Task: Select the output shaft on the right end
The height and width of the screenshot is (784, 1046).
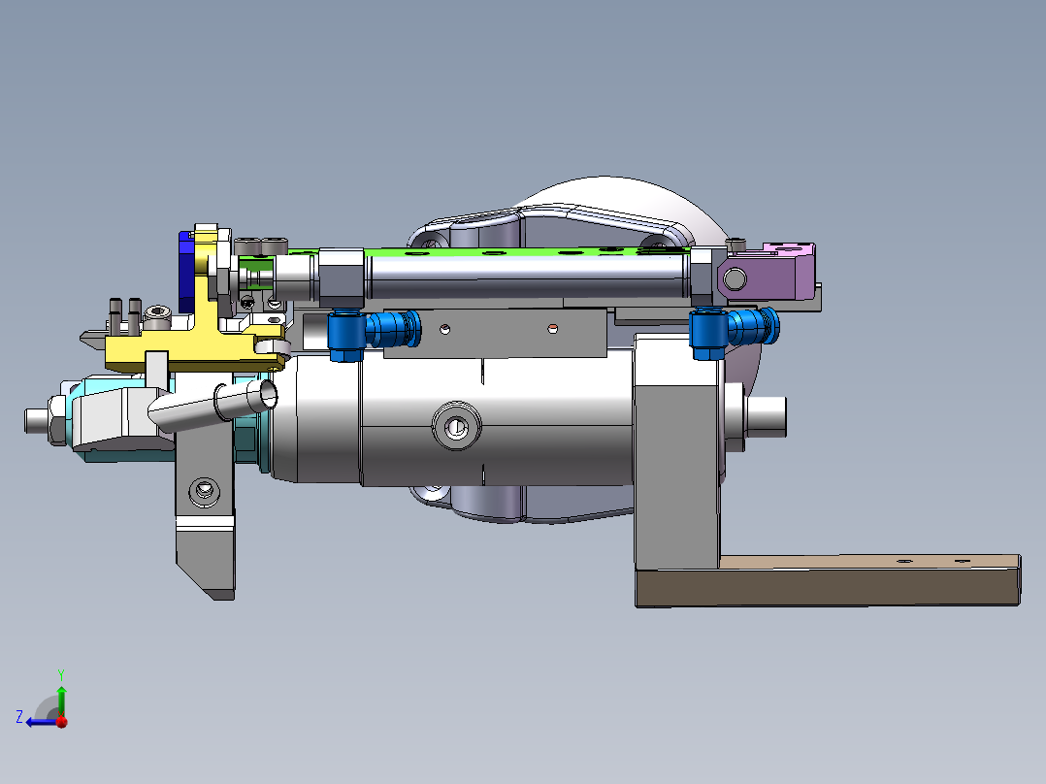Action: pos(766,416)
